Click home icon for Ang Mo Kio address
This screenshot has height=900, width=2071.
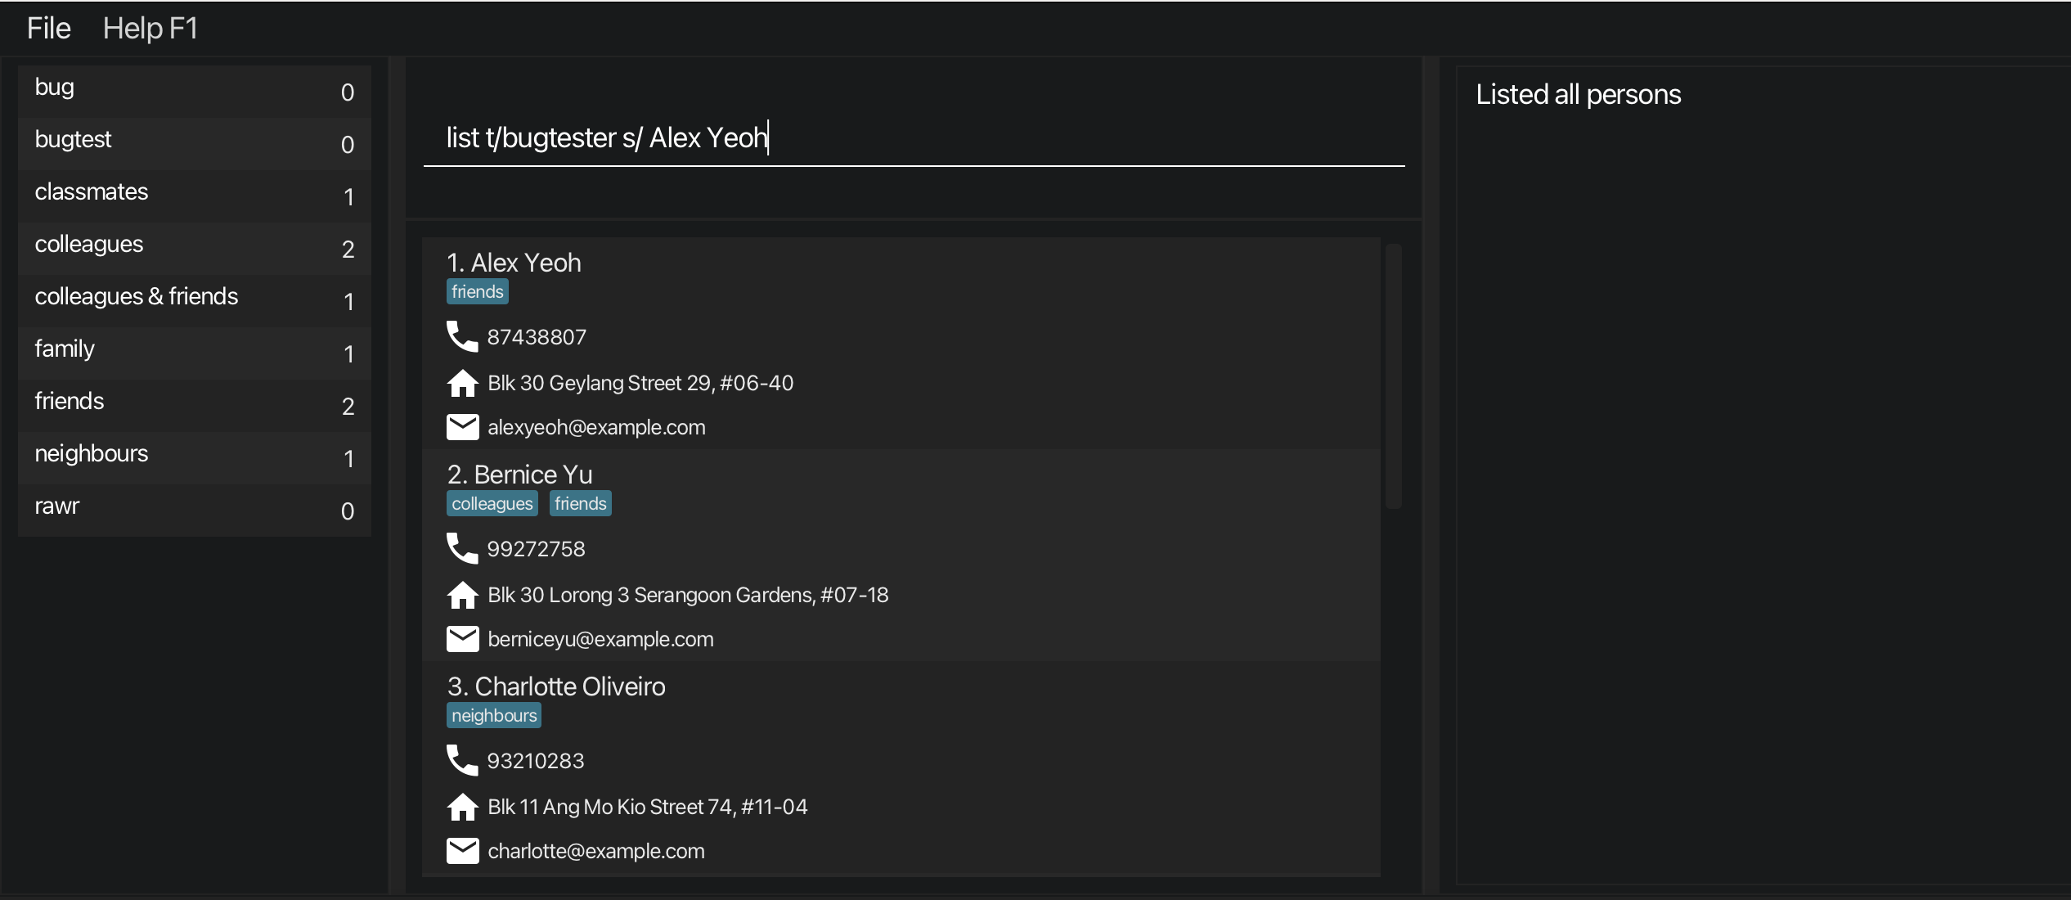462,807
